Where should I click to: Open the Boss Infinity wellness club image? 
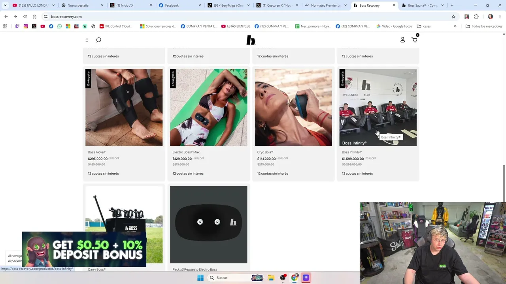click(x=378, y=107)
